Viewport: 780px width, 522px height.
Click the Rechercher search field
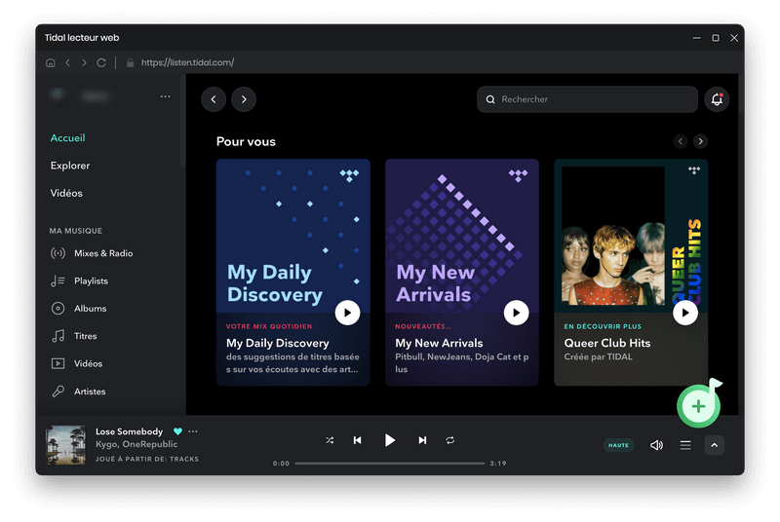pos(587,99)
